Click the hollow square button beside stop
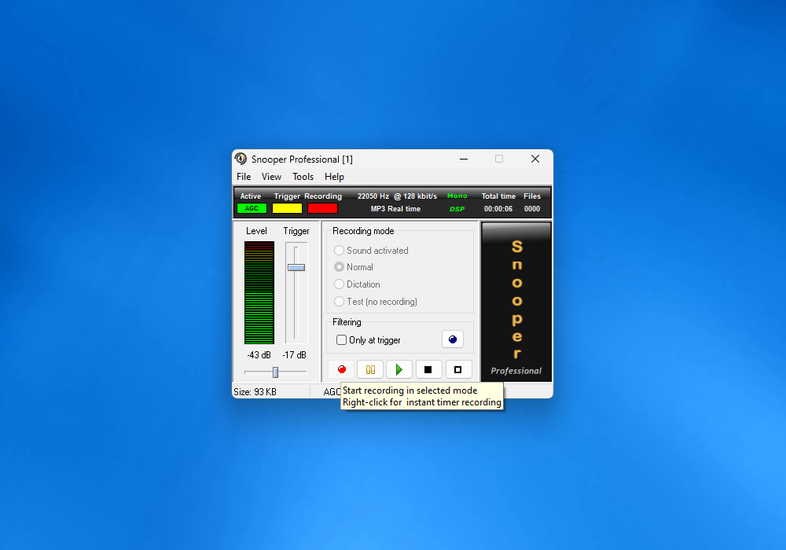 (457, 369)
